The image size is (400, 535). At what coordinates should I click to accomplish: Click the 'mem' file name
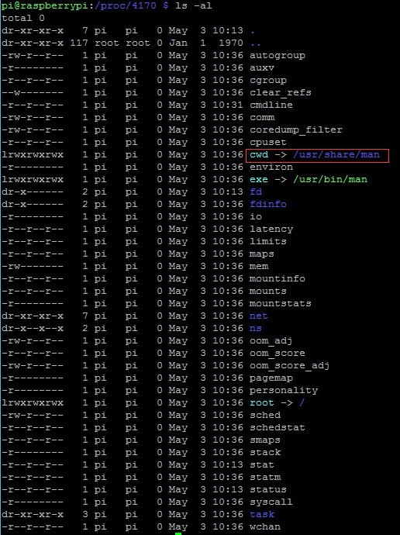coord(259,267)
